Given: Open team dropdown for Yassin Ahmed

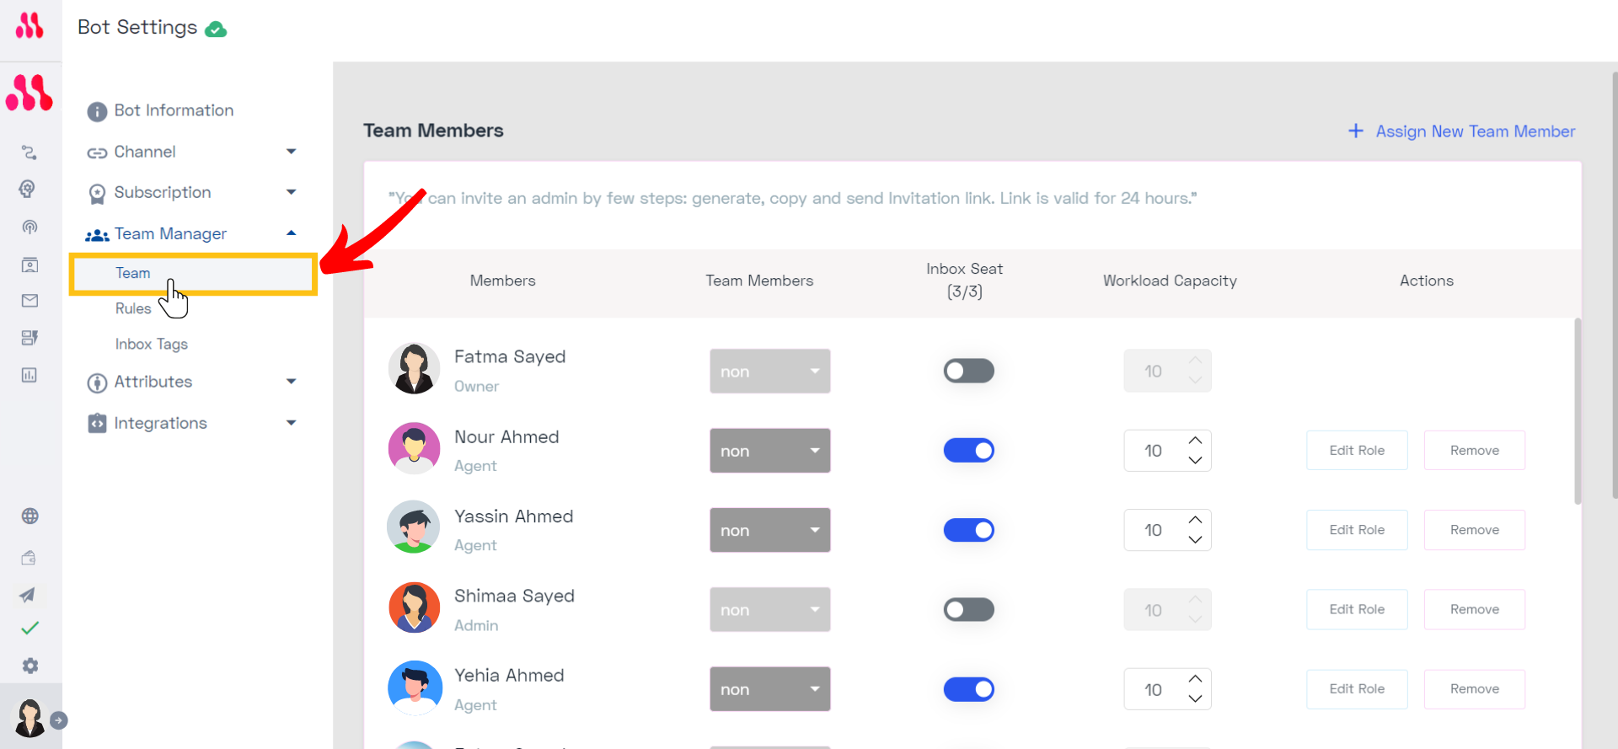Looking at the screenshot, I should coord(769,530).
